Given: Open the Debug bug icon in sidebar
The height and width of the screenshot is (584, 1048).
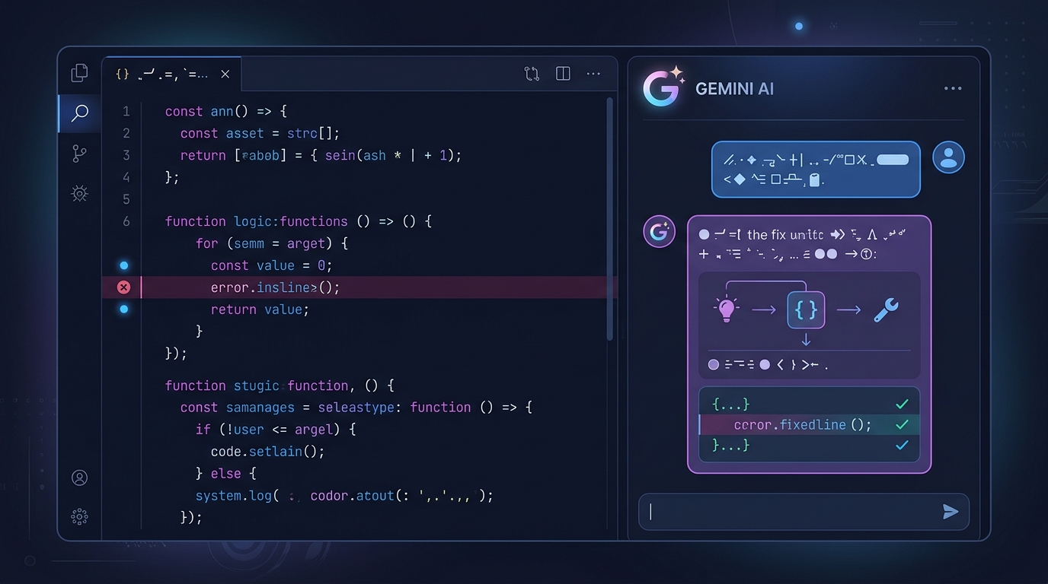Looking at the screenshot, I should tap(79, 194).
